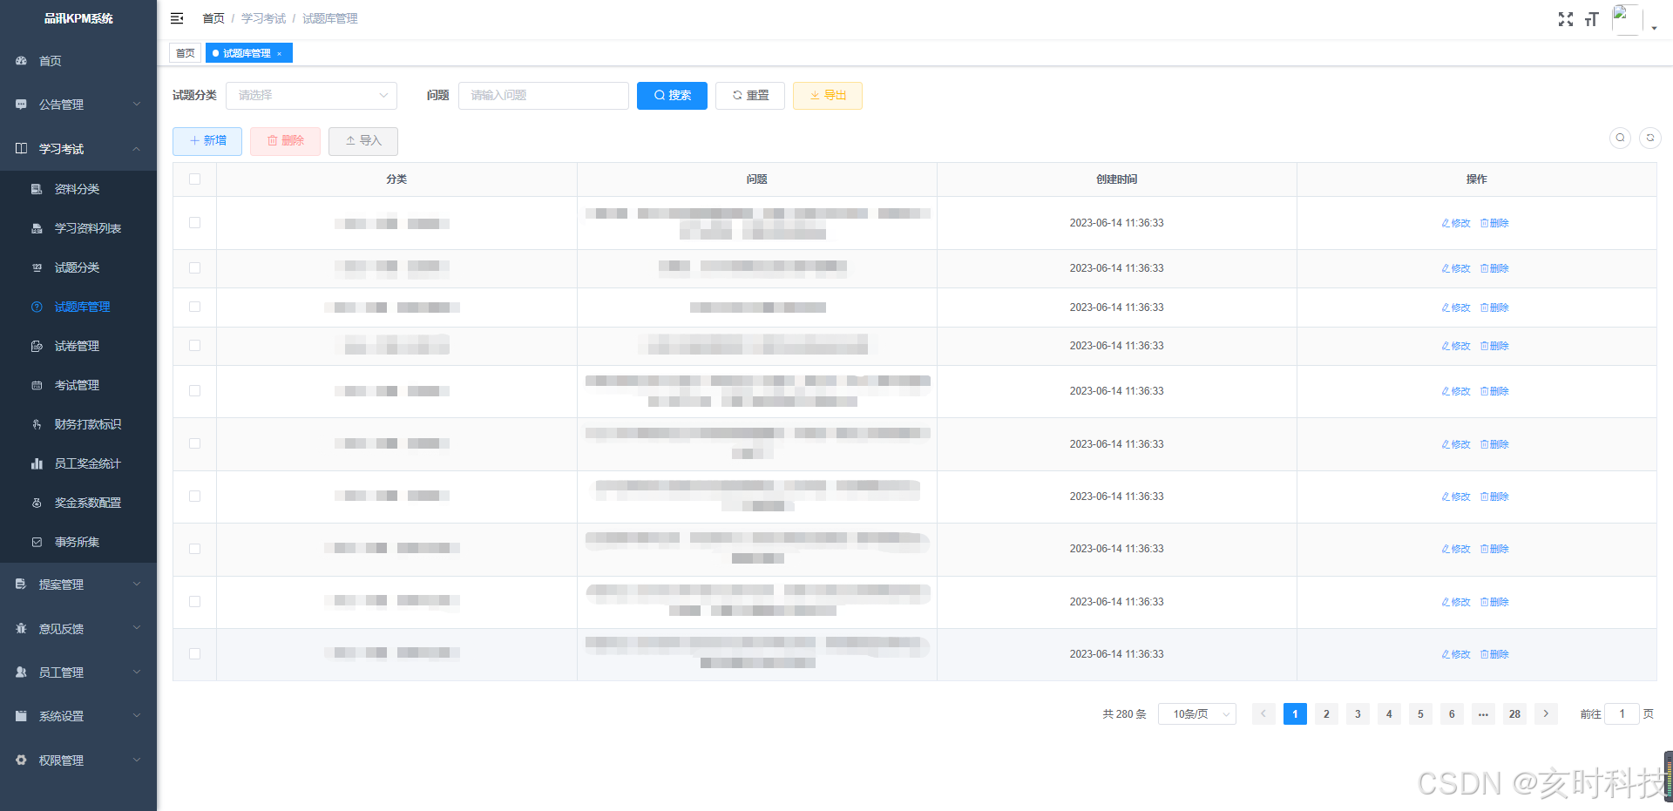1673x811 pixels.
Task: Toggle the select-all checkbox in table header
Action: [194, 179]
